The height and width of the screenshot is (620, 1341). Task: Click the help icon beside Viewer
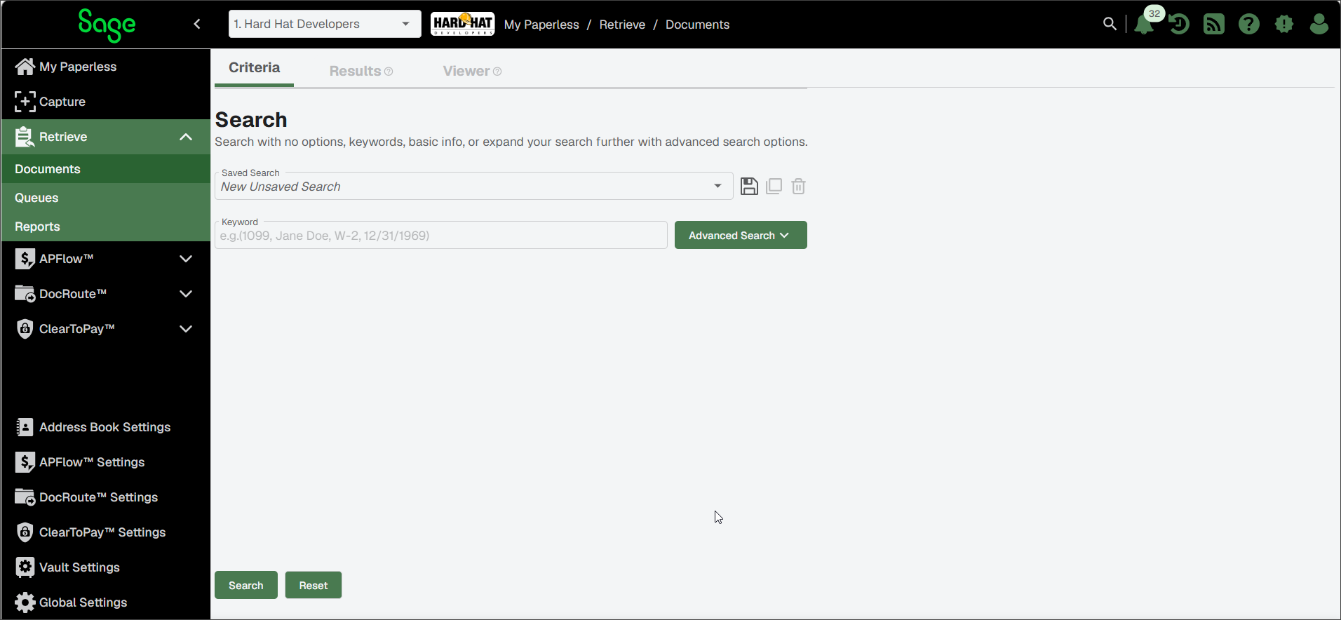click(x=497, y=72)
